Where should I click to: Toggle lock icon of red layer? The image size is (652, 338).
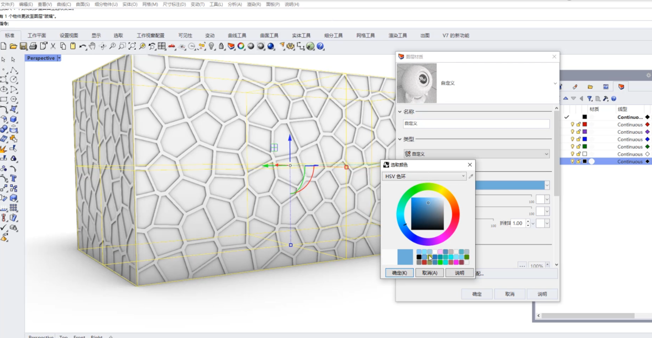coord(579,125)
